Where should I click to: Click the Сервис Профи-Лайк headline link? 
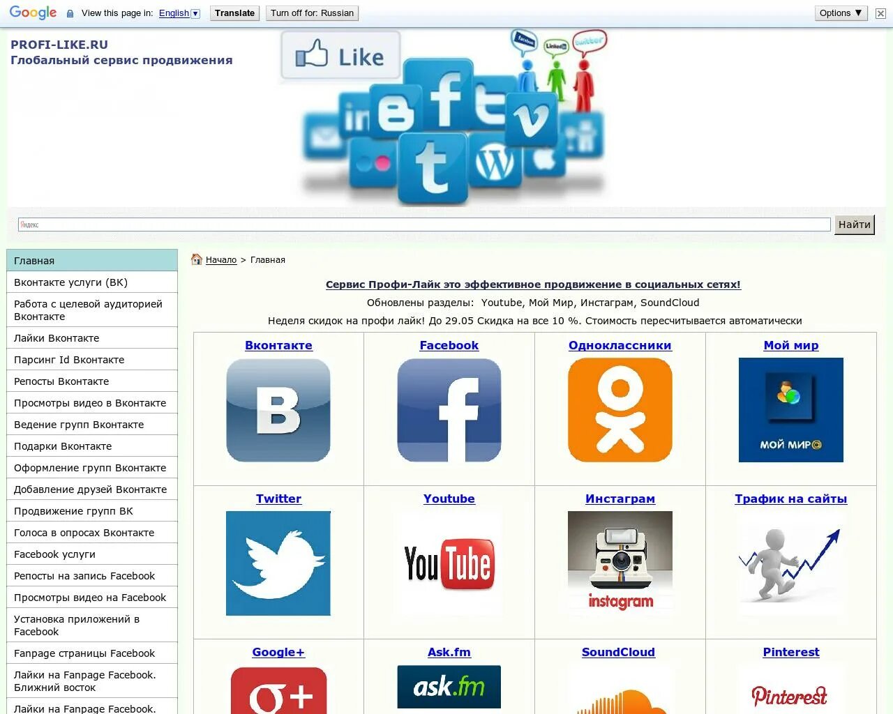(533, 284)
